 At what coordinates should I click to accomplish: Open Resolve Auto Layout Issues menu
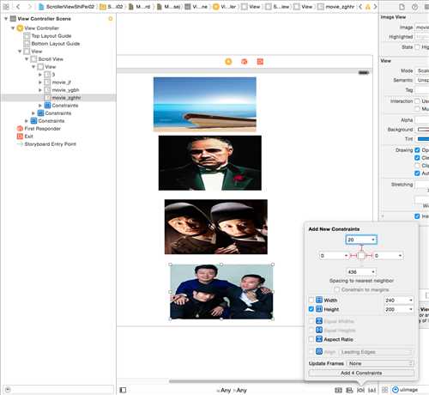click(372, 390)
